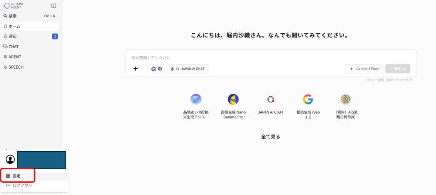This screenshot has height=195, width=436.
Task: Click the bell icon beside 通知
Action: point(6,37)
